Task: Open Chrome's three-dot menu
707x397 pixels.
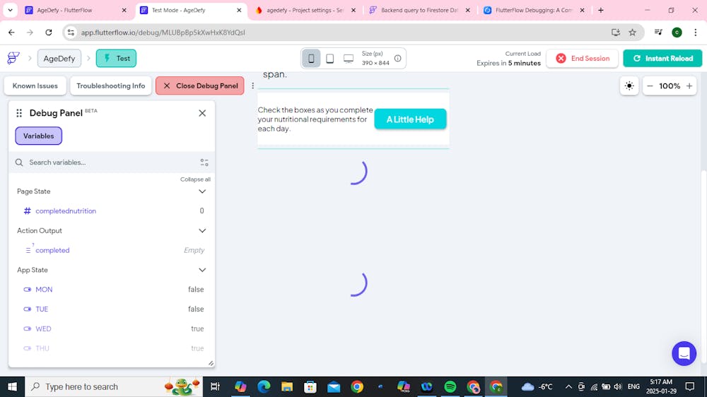Action: click(x=695, y=32)
